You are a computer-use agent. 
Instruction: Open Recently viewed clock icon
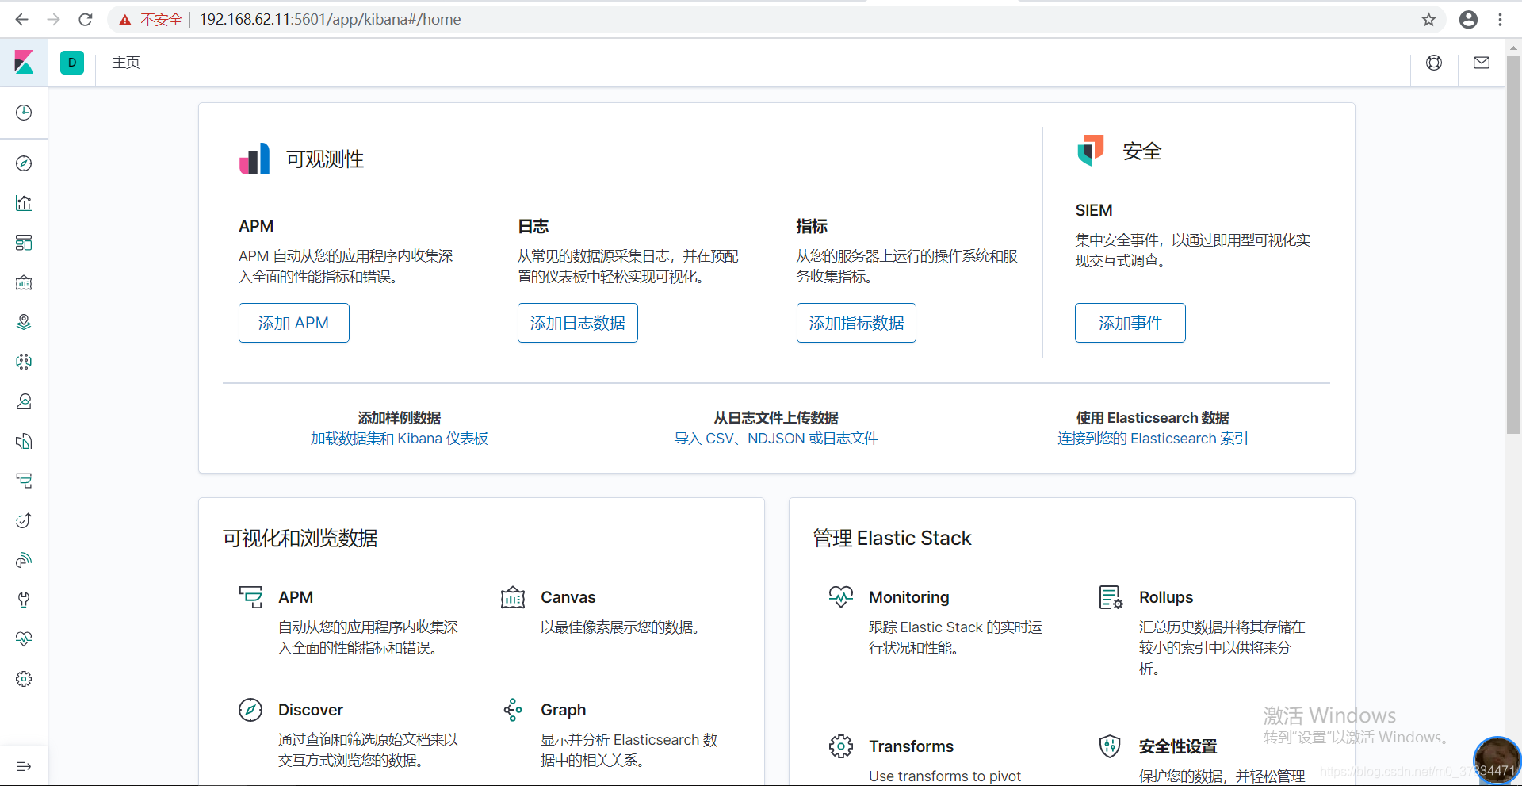24,113
